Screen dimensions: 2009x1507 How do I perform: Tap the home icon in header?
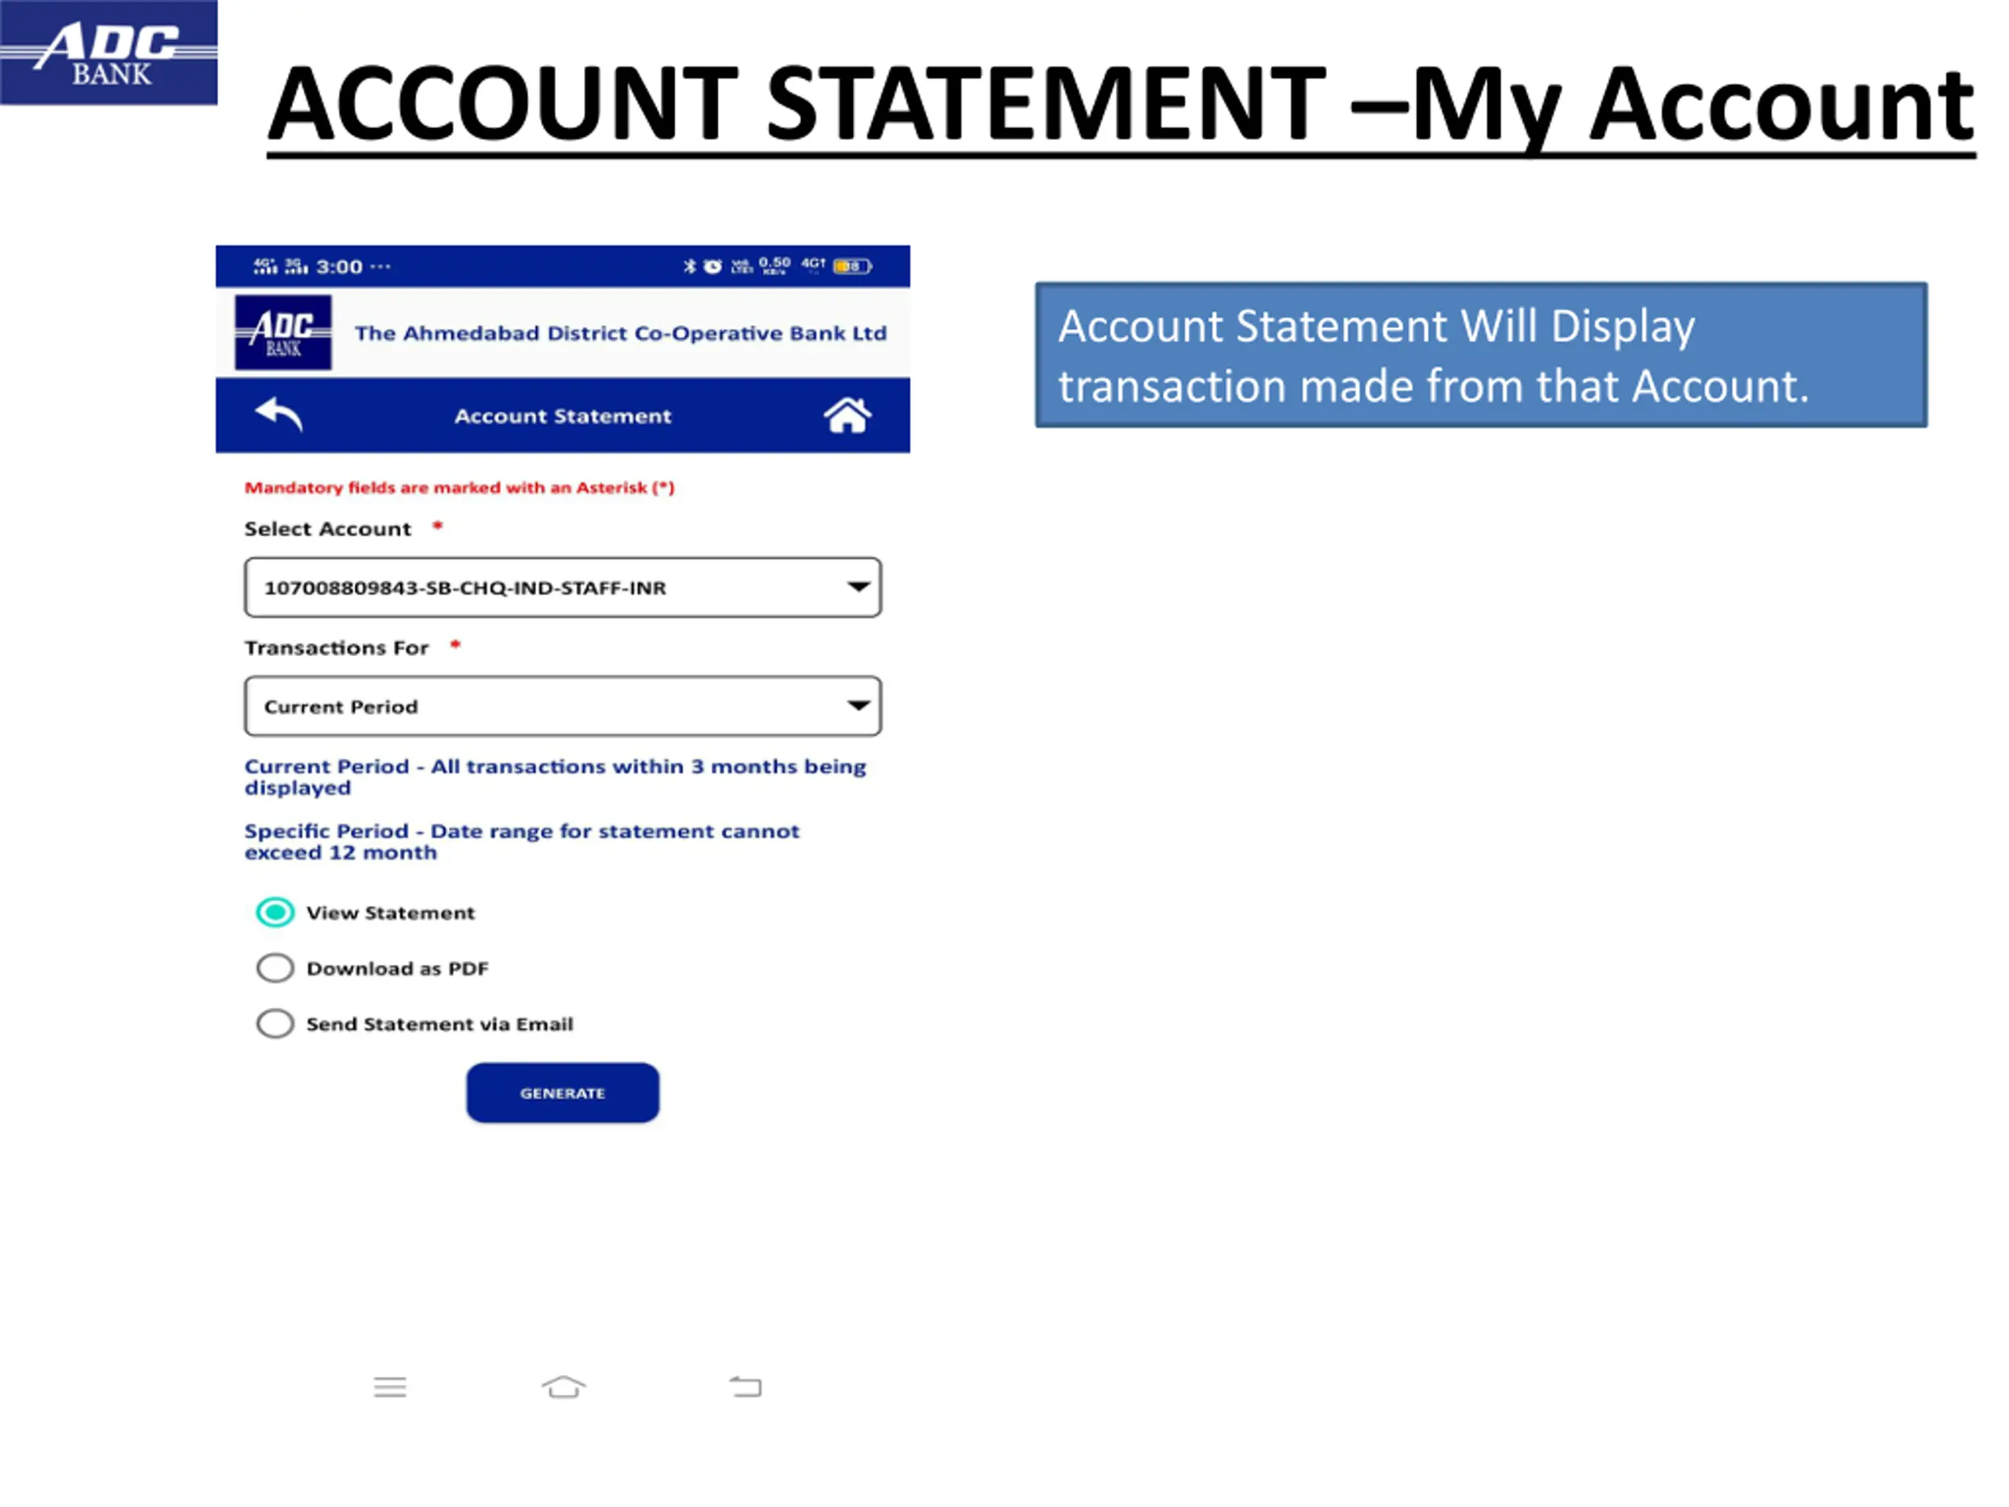(x=847, y=415)
